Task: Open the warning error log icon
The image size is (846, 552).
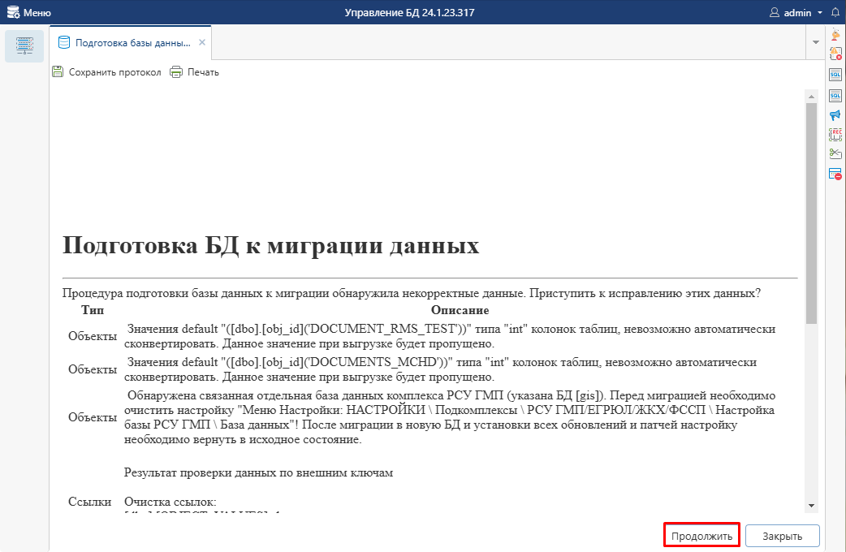Action: tap(835, 54)
